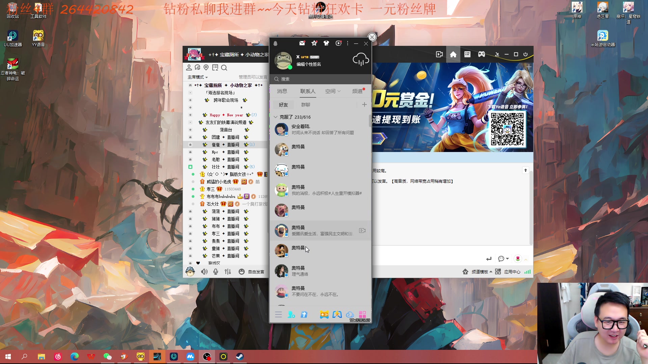Open the 频道模板 dropdown
This screenshot has width=648, height=364.
(482, 272)
